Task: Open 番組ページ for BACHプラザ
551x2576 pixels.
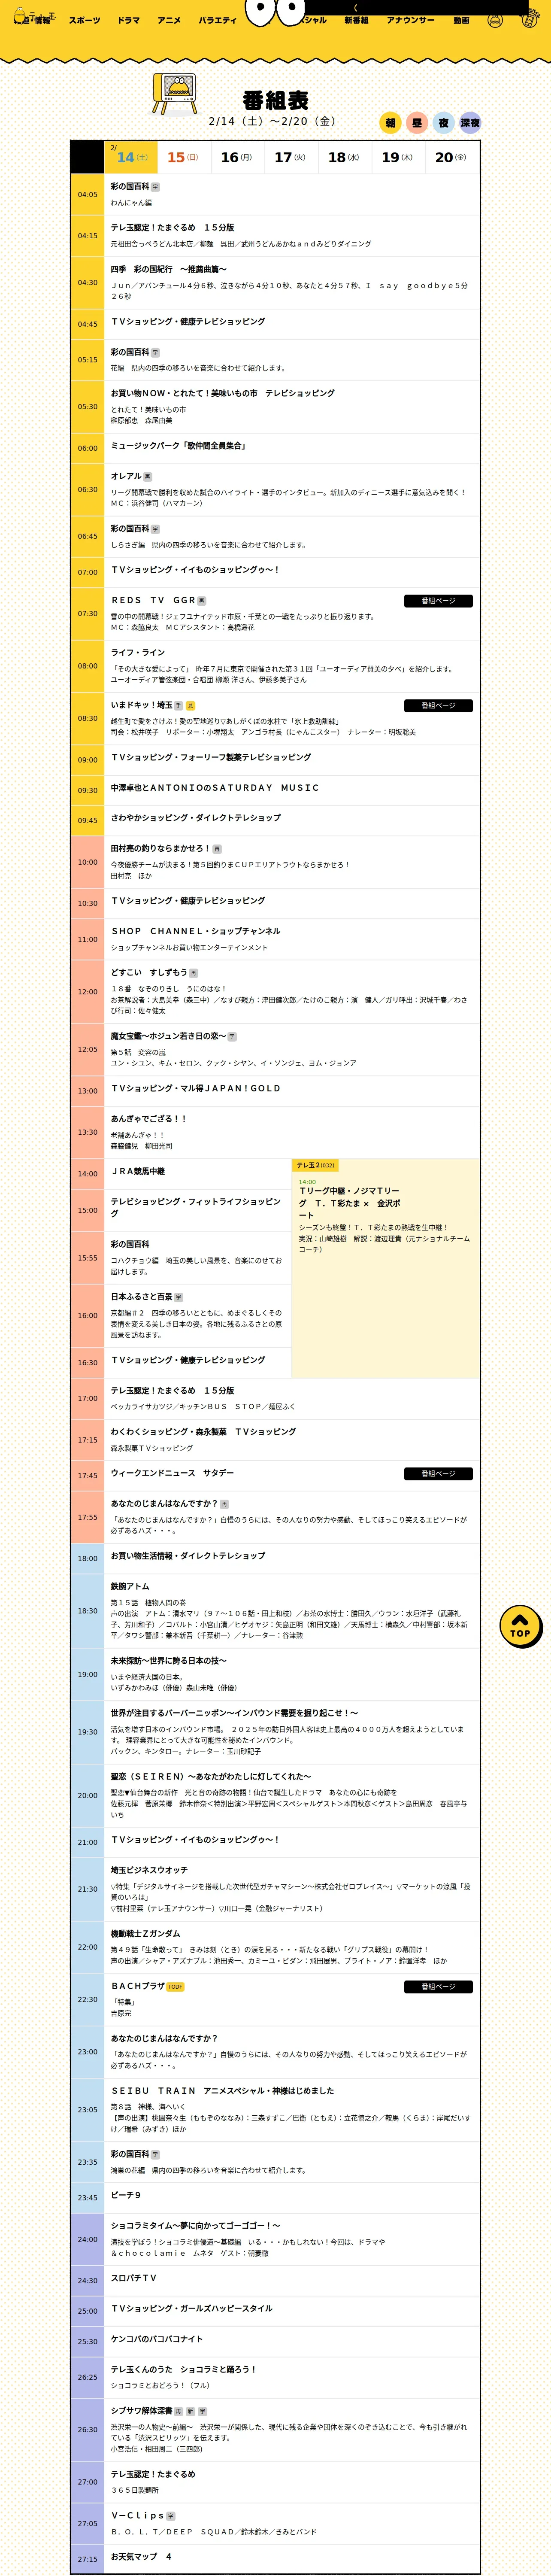Action: point(438,1987)
